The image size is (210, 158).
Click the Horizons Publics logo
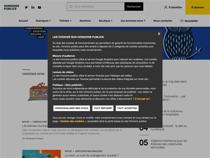pos(11,7)
